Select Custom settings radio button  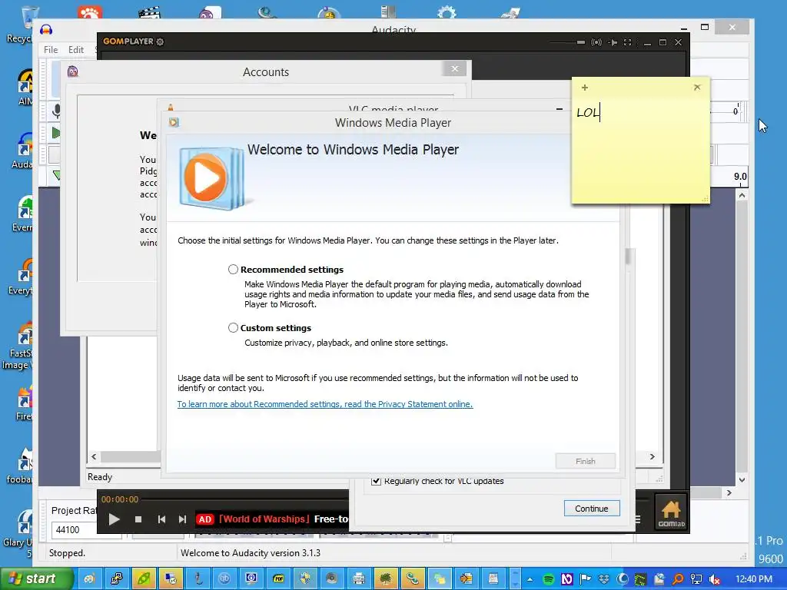tap(233, 327)
